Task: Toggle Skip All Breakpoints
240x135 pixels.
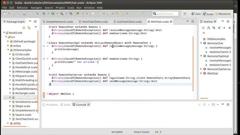Action: tap(37, 14)
